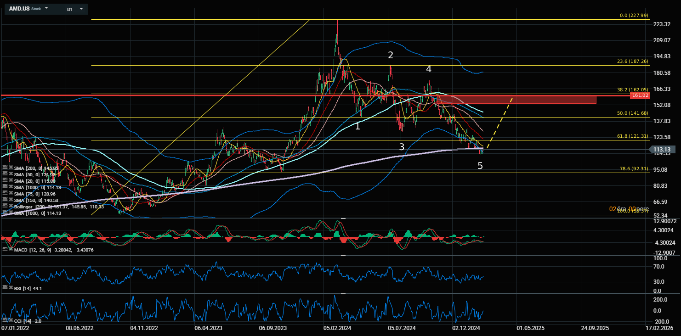Viewport: 681px width, 336px height.
Task: Click the AMD.US stock symbol name
Action: tap(19, 9)
